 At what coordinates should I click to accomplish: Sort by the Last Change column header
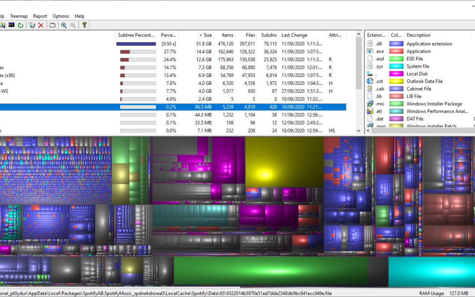[x=294, y=35]
